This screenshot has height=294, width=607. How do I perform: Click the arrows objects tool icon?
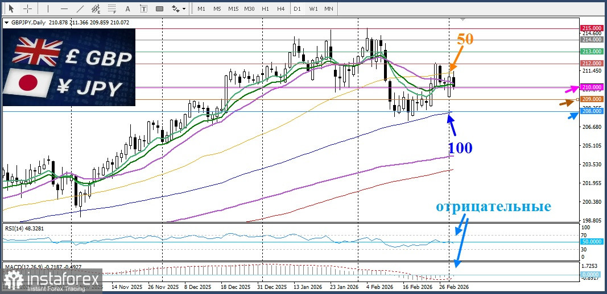[175, 9]
